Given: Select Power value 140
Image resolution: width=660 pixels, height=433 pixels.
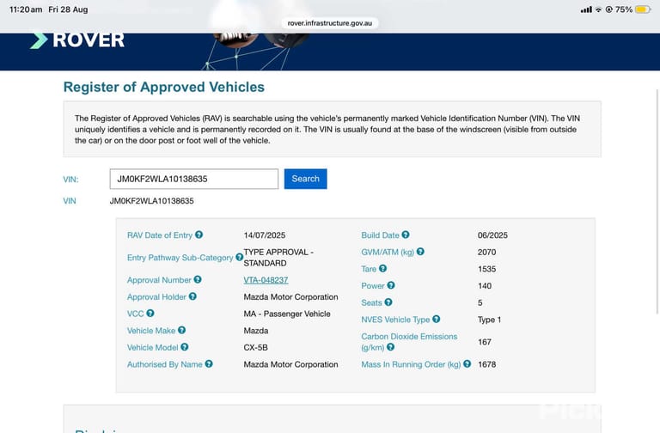Looking at the screenshot, I should tap(485, 286).
